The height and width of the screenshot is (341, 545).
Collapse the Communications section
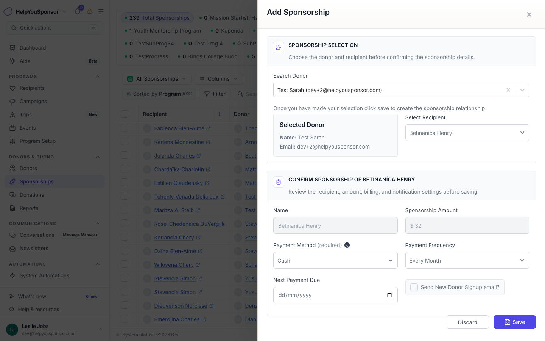click(x=98, y=224)
